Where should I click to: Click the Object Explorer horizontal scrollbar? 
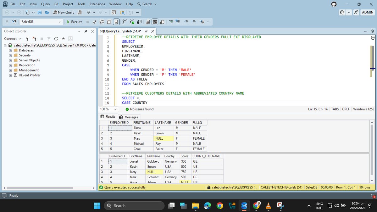click(x=40, y=188)
